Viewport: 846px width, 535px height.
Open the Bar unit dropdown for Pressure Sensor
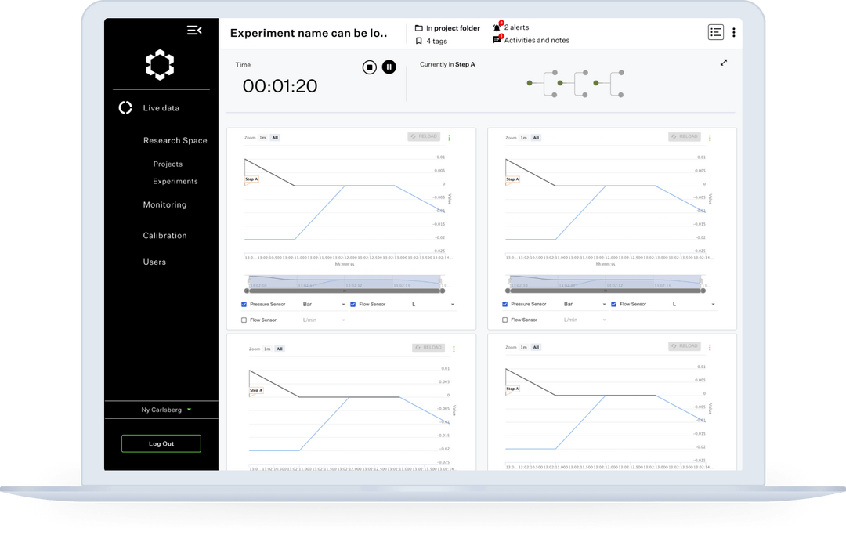coord(332,304)
